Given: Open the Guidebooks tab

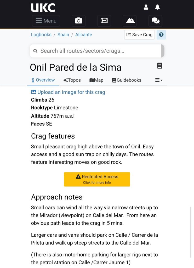Looking at the screenshot, I should tap(127, 80).
